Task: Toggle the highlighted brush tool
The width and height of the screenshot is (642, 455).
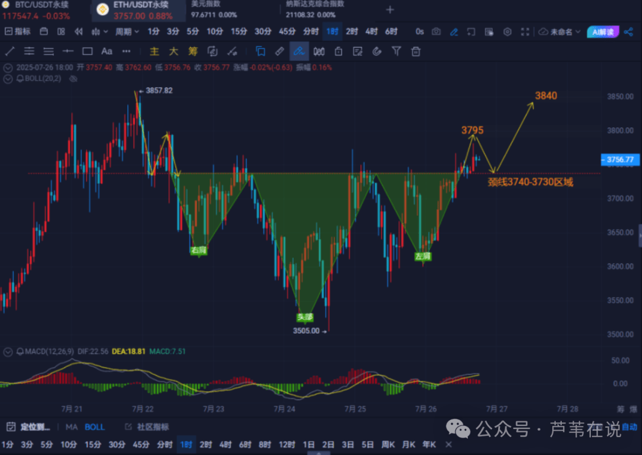Action: [x=299, y=51]
